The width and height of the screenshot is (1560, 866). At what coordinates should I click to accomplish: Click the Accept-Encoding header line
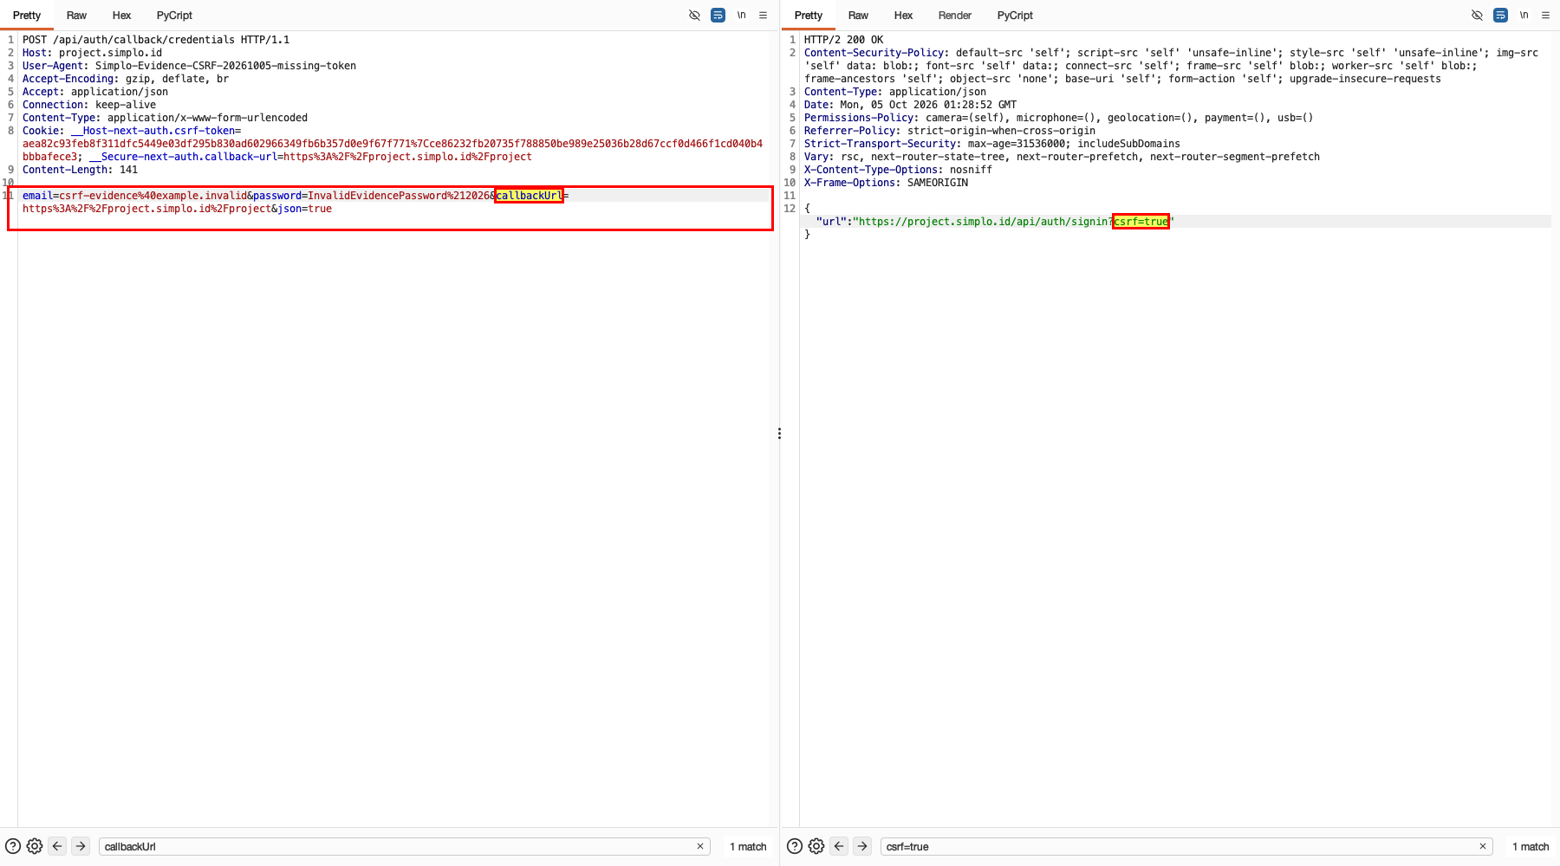[126, 79]
